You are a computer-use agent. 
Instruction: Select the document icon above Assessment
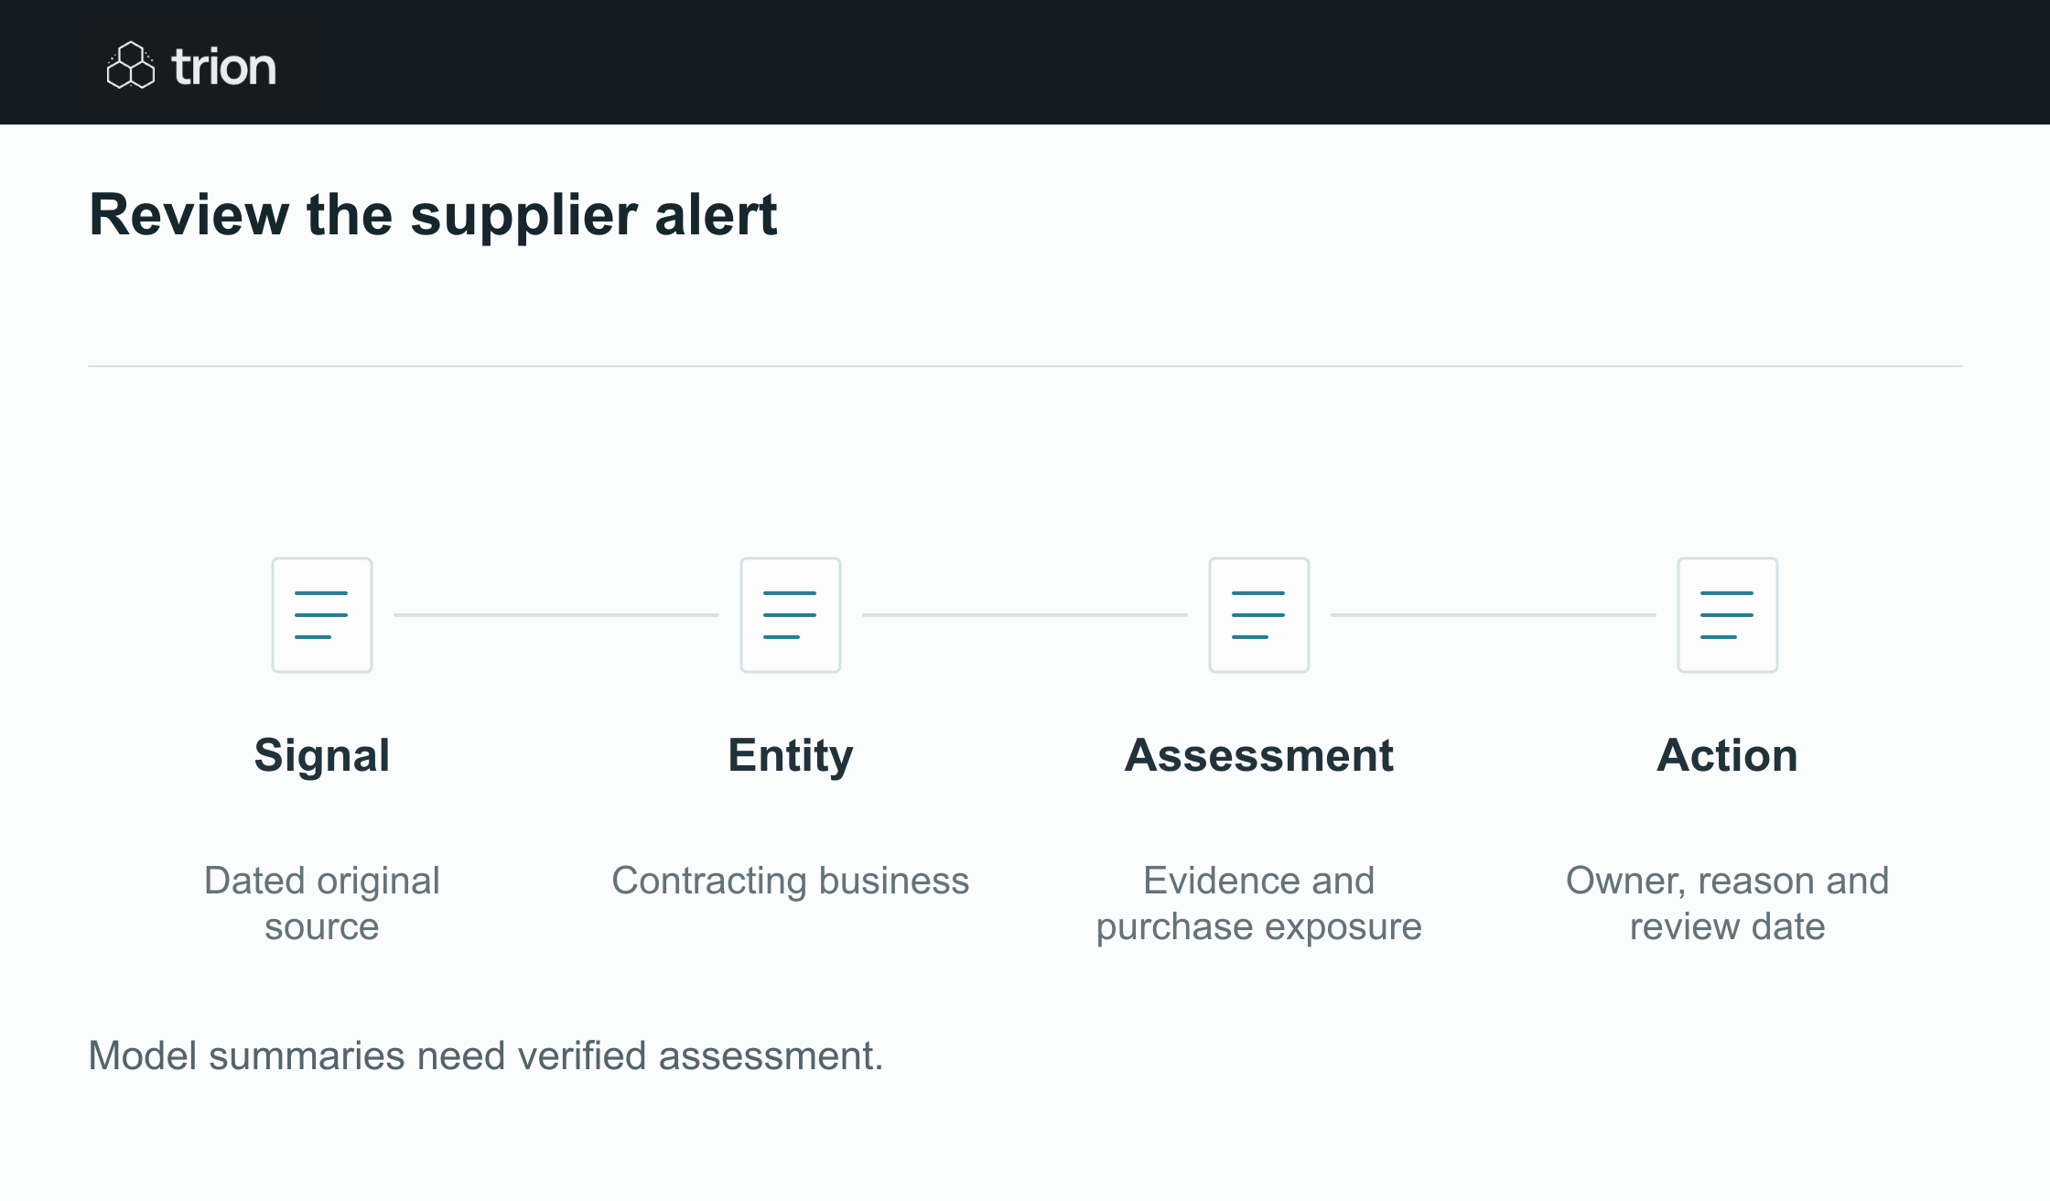(1259, 615)
